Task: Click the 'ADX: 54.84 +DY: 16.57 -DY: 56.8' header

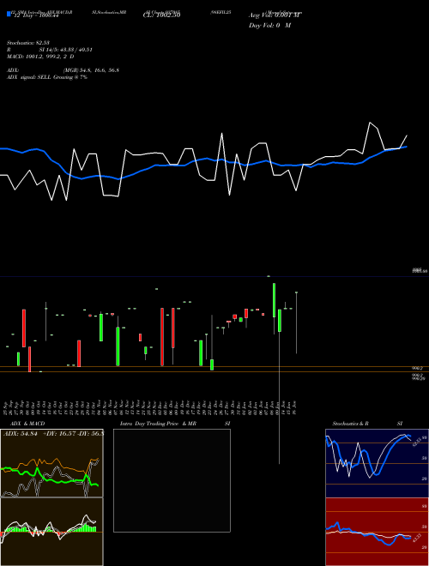Action: click(53, 434)
